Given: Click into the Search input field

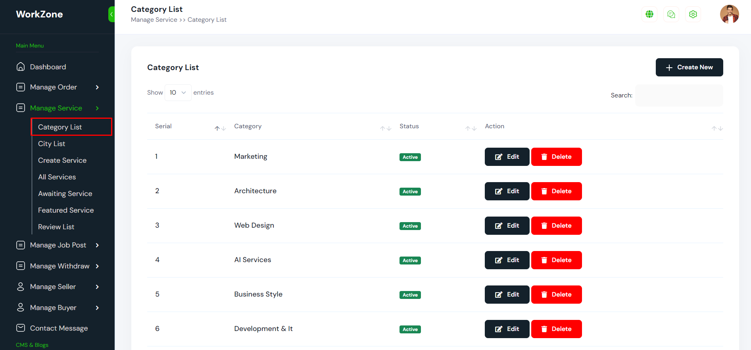Looking at the screenshot, I should click(679, 95).
